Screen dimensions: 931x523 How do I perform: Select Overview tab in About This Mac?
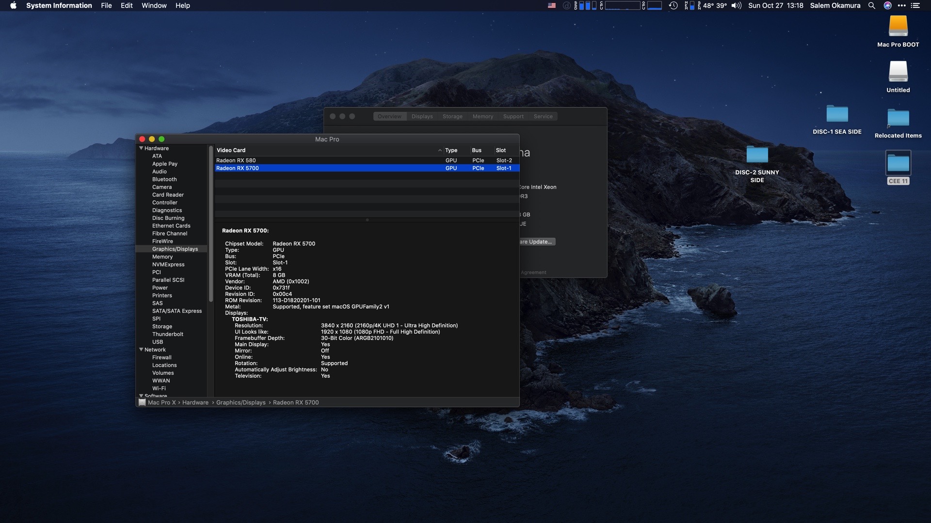389,116
